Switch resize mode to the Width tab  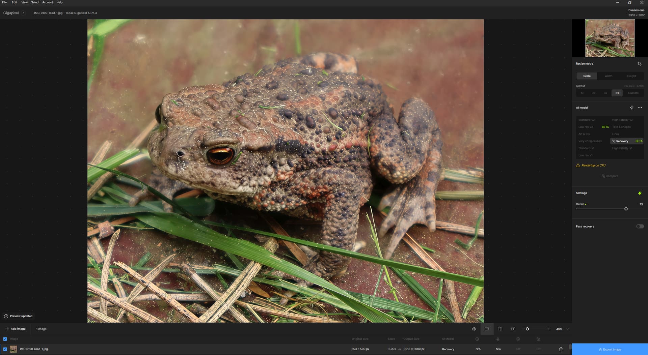pyautogui.click(x=608, y=76)
